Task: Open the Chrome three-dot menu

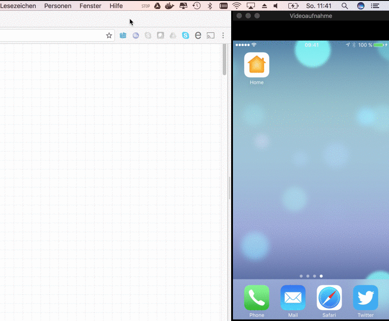Action: (223, 35)
